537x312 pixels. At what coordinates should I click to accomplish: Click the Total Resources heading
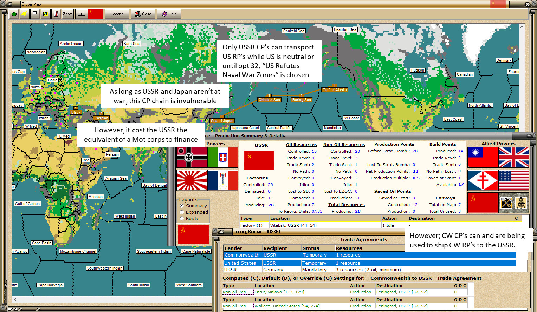347,205
